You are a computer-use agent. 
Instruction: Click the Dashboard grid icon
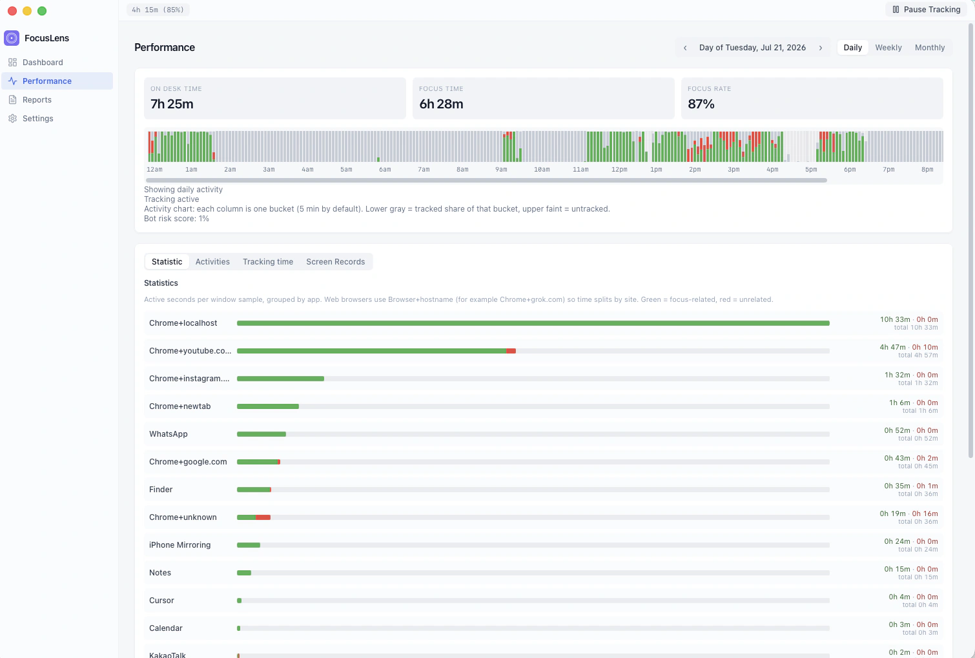click(x=12, y=63)
